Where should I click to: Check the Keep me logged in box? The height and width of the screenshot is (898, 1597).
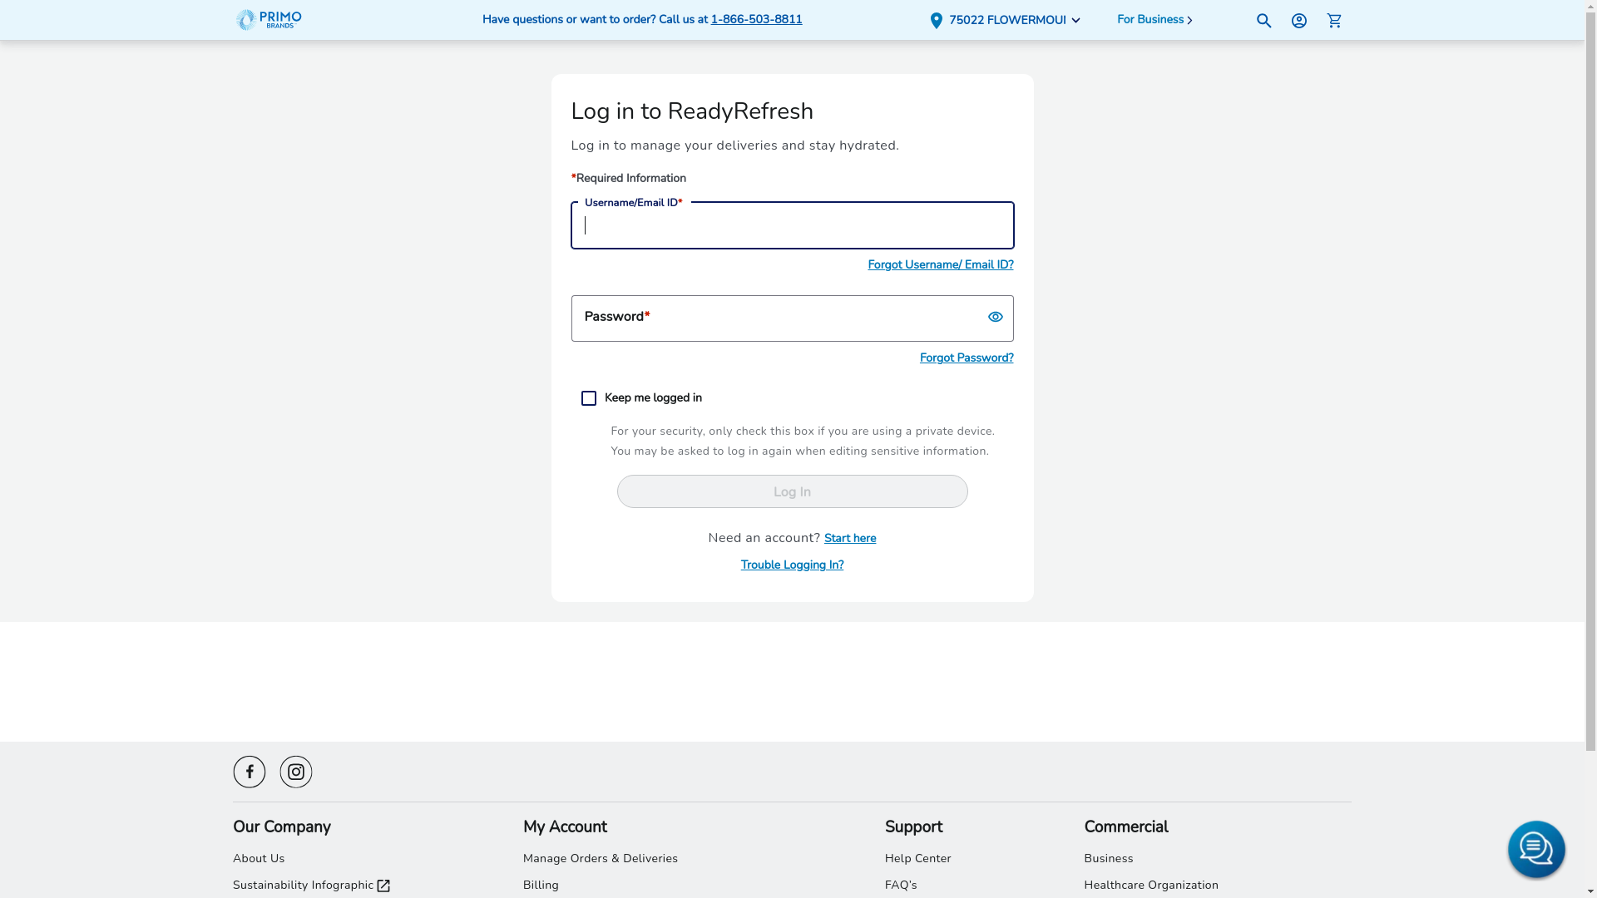[588, 398]
